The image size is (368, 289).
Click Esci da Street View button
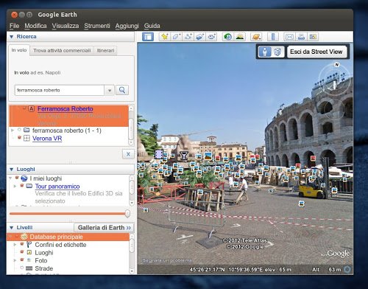pos(316,52)
